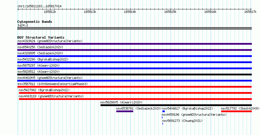This screenshot has height=135, width=260.
Task: Select the nsv4063119 gnomAD variant label
Action: coord(51,96)
